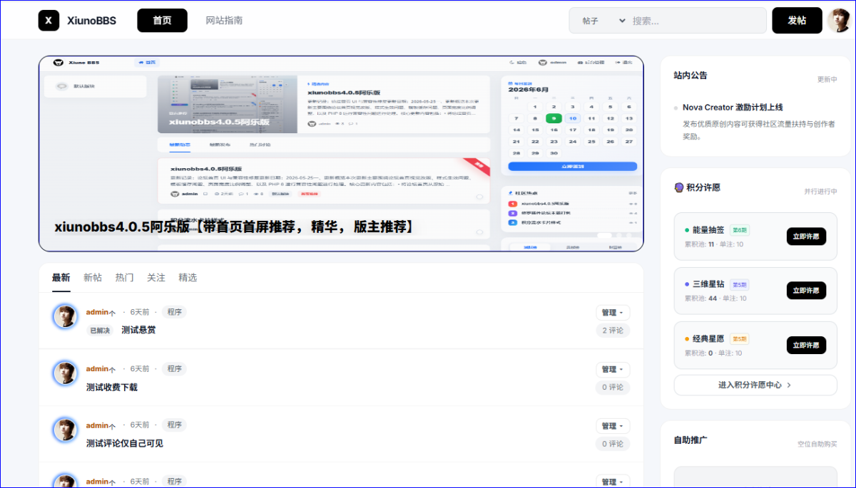Expand the 管理 dropdown for 测试评论仅自己可见

[613, 426]
